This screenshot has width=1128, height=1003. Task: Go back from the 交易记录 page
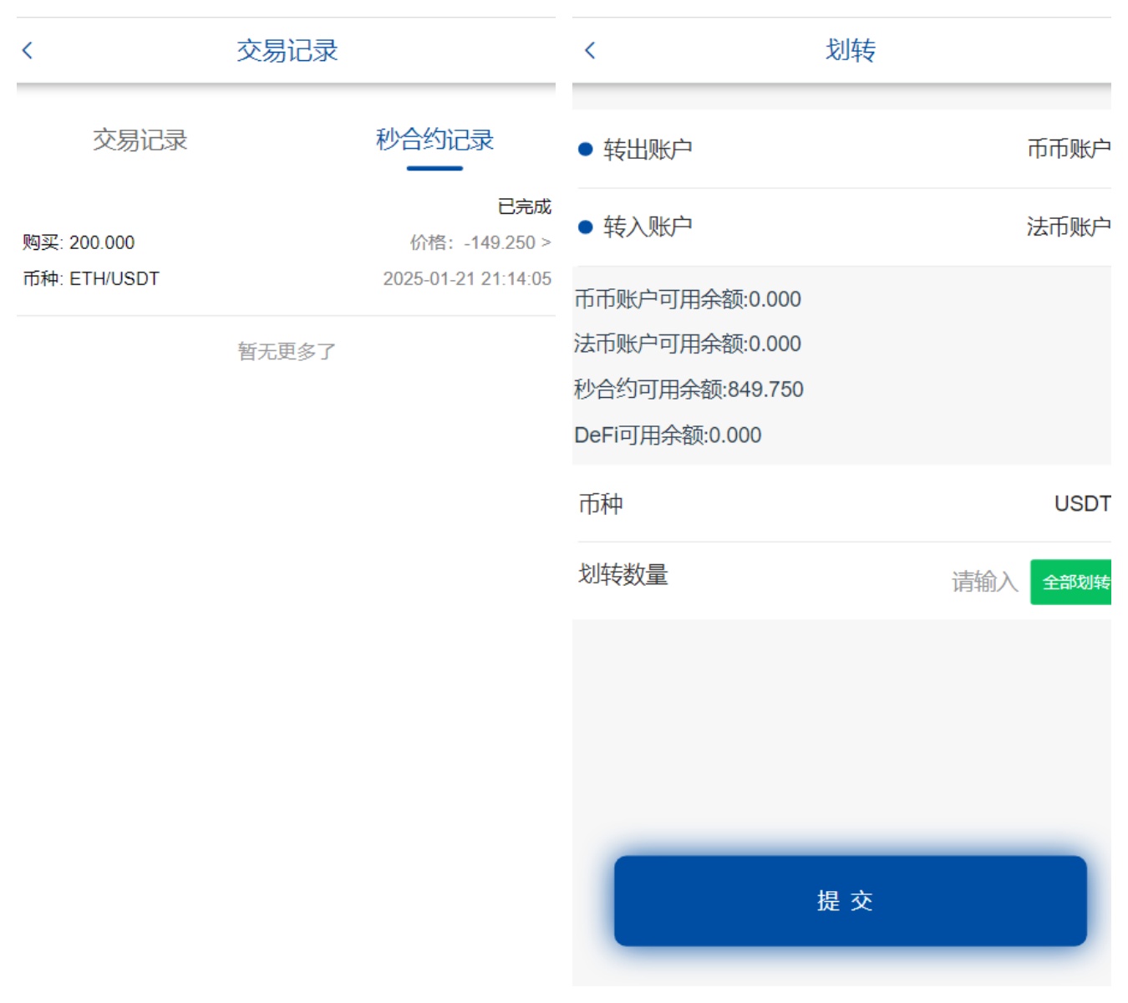click(28, 51)
